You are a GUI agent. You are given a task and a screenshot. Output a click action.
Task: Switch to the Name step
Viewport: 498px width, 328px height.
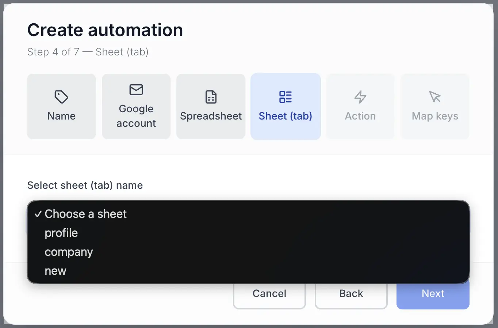coord(61,106)
